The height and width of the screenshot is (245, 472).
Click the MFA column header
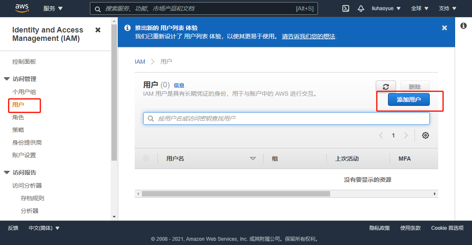[x=404, y=159]
